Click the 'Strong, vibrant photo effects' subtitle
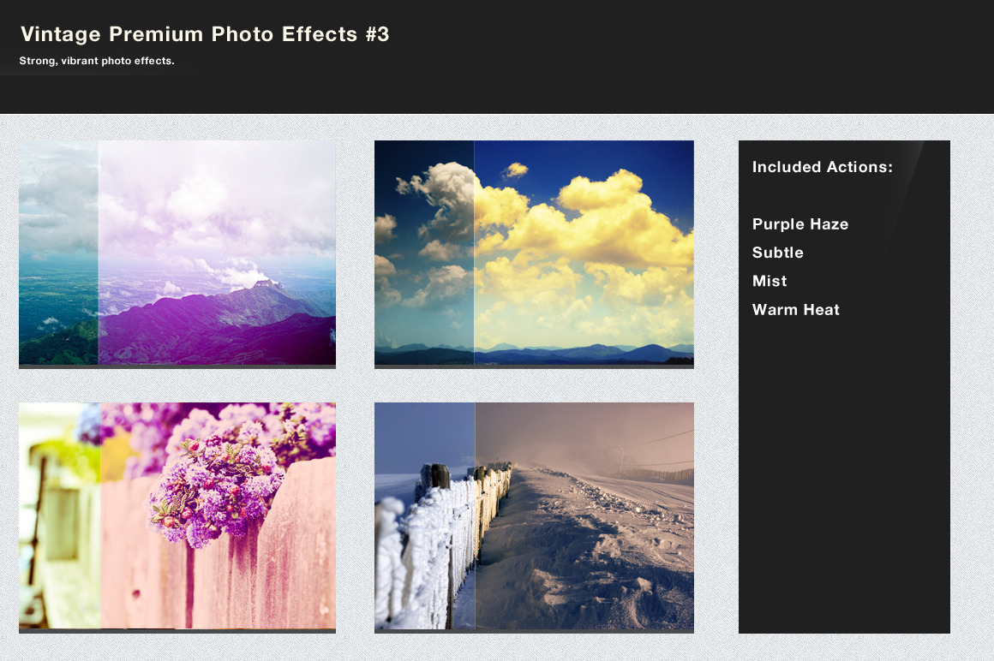The image size is (994, 661). (x=97, y=61)
